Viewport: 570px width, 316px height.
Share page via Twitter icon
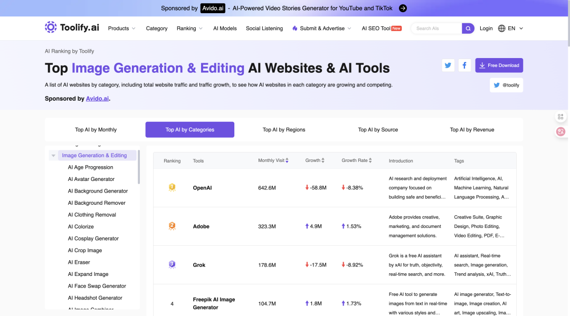pos(448,65)
